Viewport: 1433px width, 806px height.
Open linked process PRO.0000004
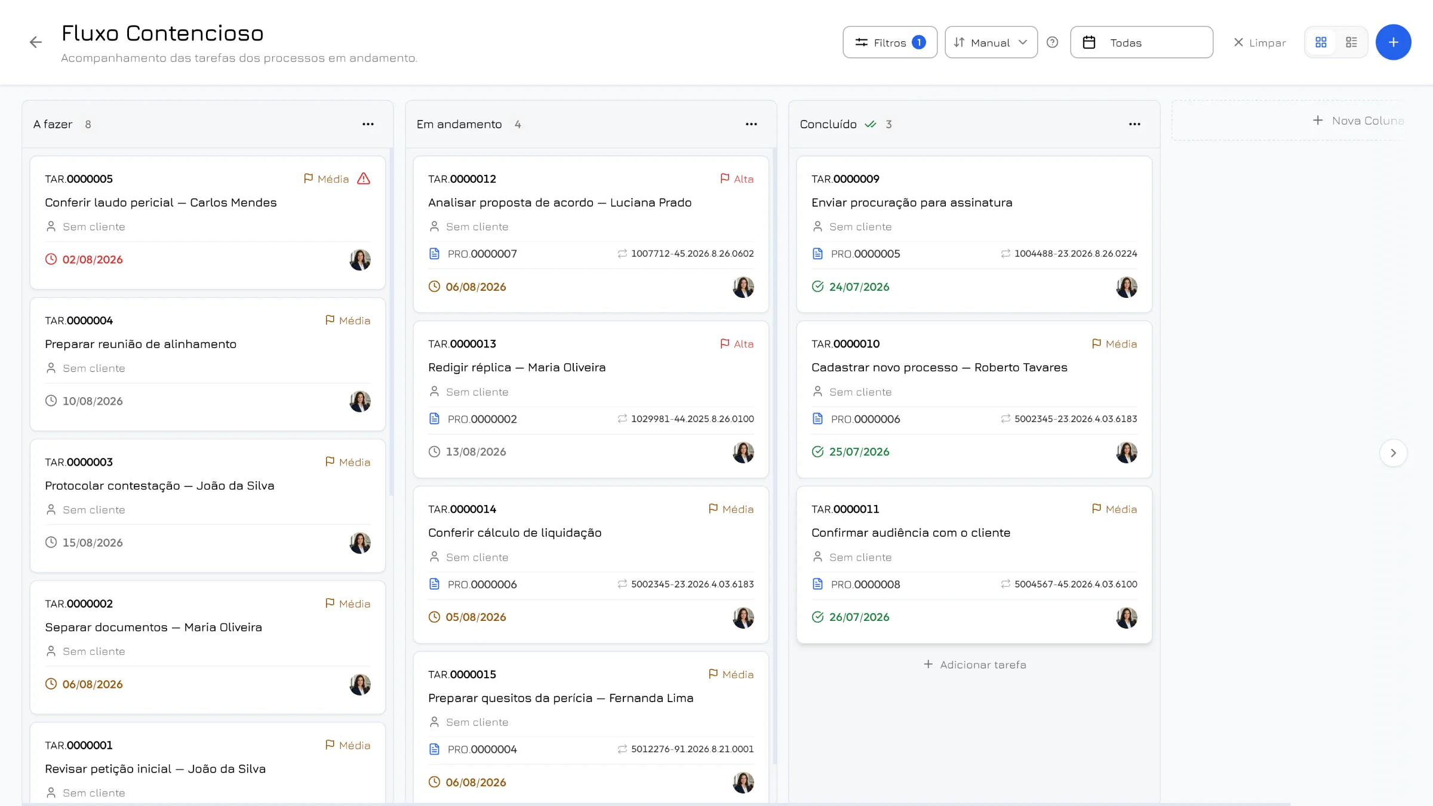click(x=482, y=749)
